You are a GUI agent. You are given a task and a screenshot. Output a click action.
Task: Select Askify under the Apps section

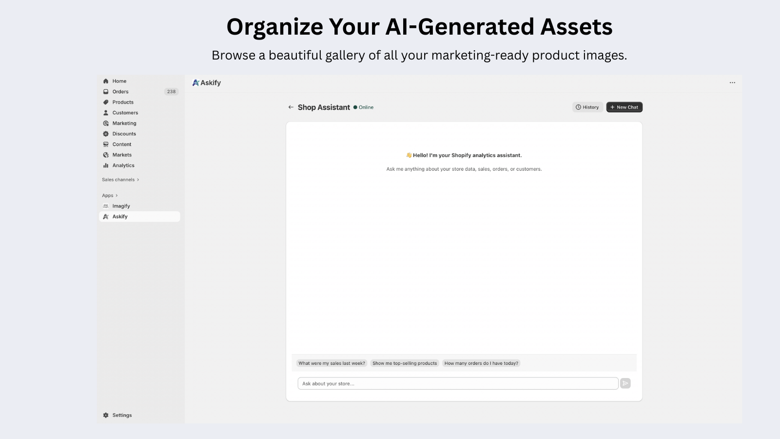click(x=120, y=216)
